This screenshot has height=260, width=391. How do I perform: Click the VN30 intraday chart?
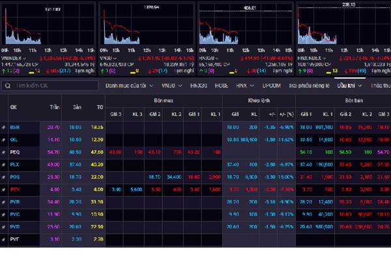[x=147, y=25]
